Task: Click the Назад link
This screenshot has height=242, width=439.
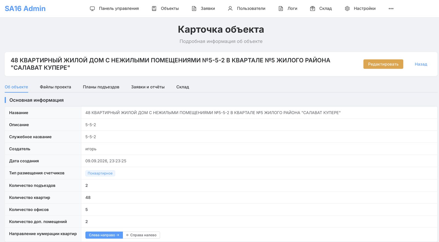Action: 421,64
